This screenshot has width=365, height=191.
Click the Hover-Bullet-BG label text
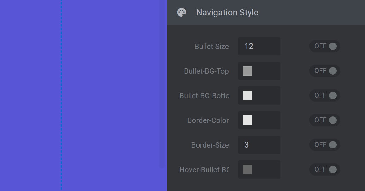coord(204,170)
